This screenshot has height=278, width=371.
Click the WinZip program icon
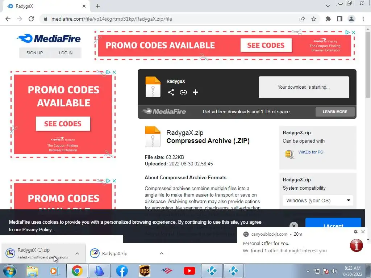tap(290, 154)
